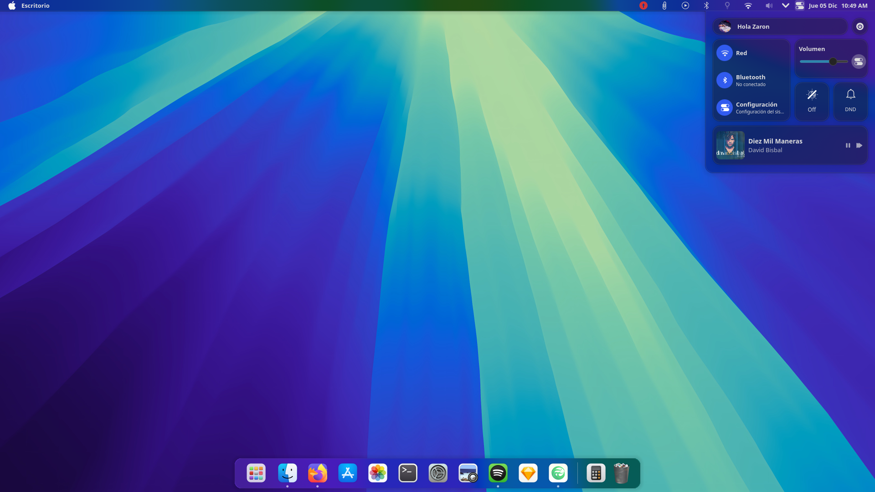Launch Sketch diamond app in dock
875x492 pixels.
[x=528, y=473]
